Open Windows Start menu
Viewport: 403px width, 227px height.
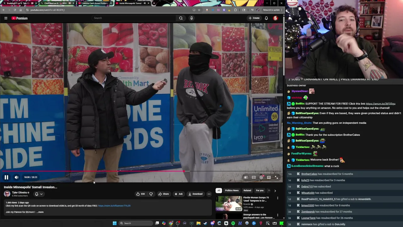pyautogui.click(x=115, y=223)
